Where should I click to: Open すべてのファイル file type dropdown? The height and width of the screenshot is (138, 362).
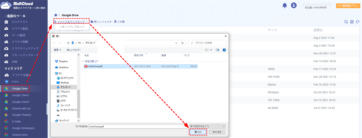[x=207, y=126]
